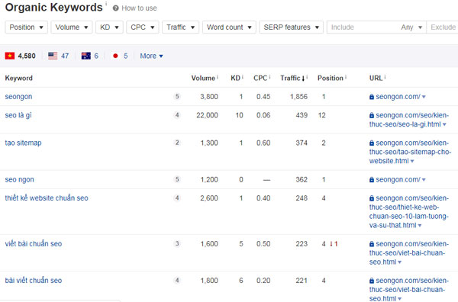Click the Include keywords input field

pos(363,27)
